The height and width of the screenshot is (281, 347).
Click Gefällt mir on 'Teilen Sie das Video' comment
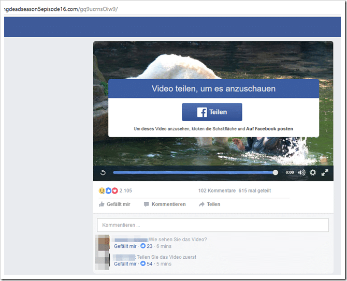pos(125,264)
